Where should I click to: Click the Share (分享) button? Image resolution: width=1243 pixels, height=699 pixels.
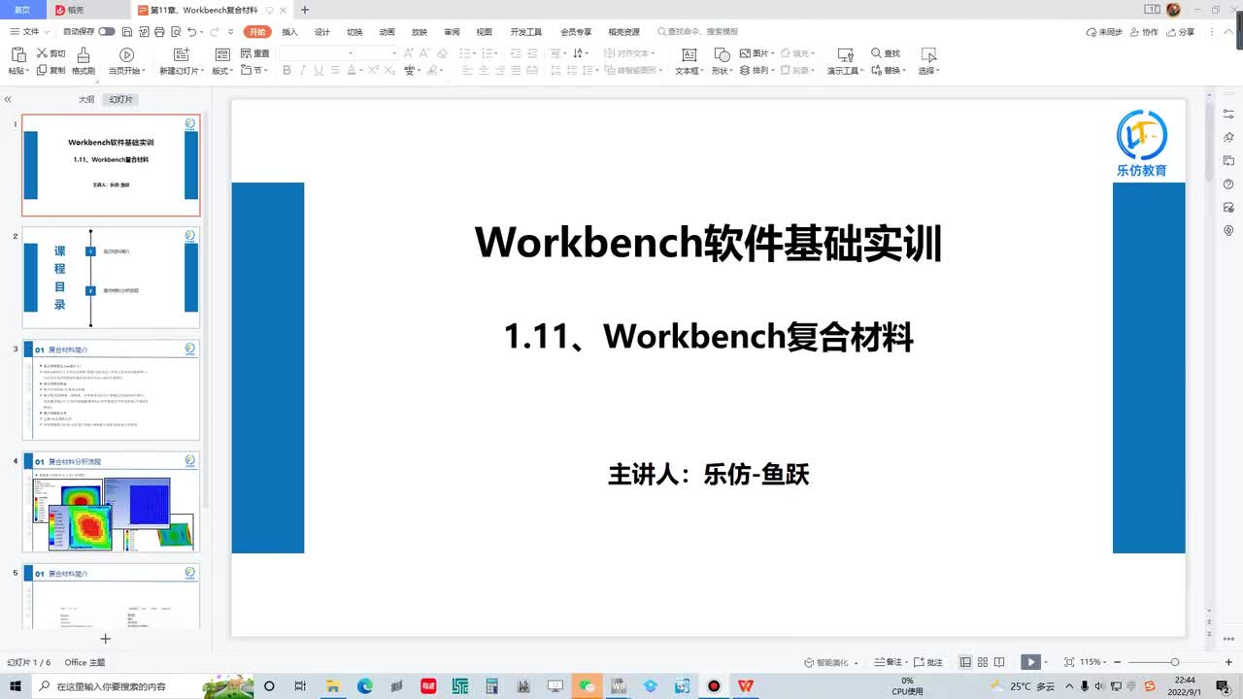(x=1181, y=32)
